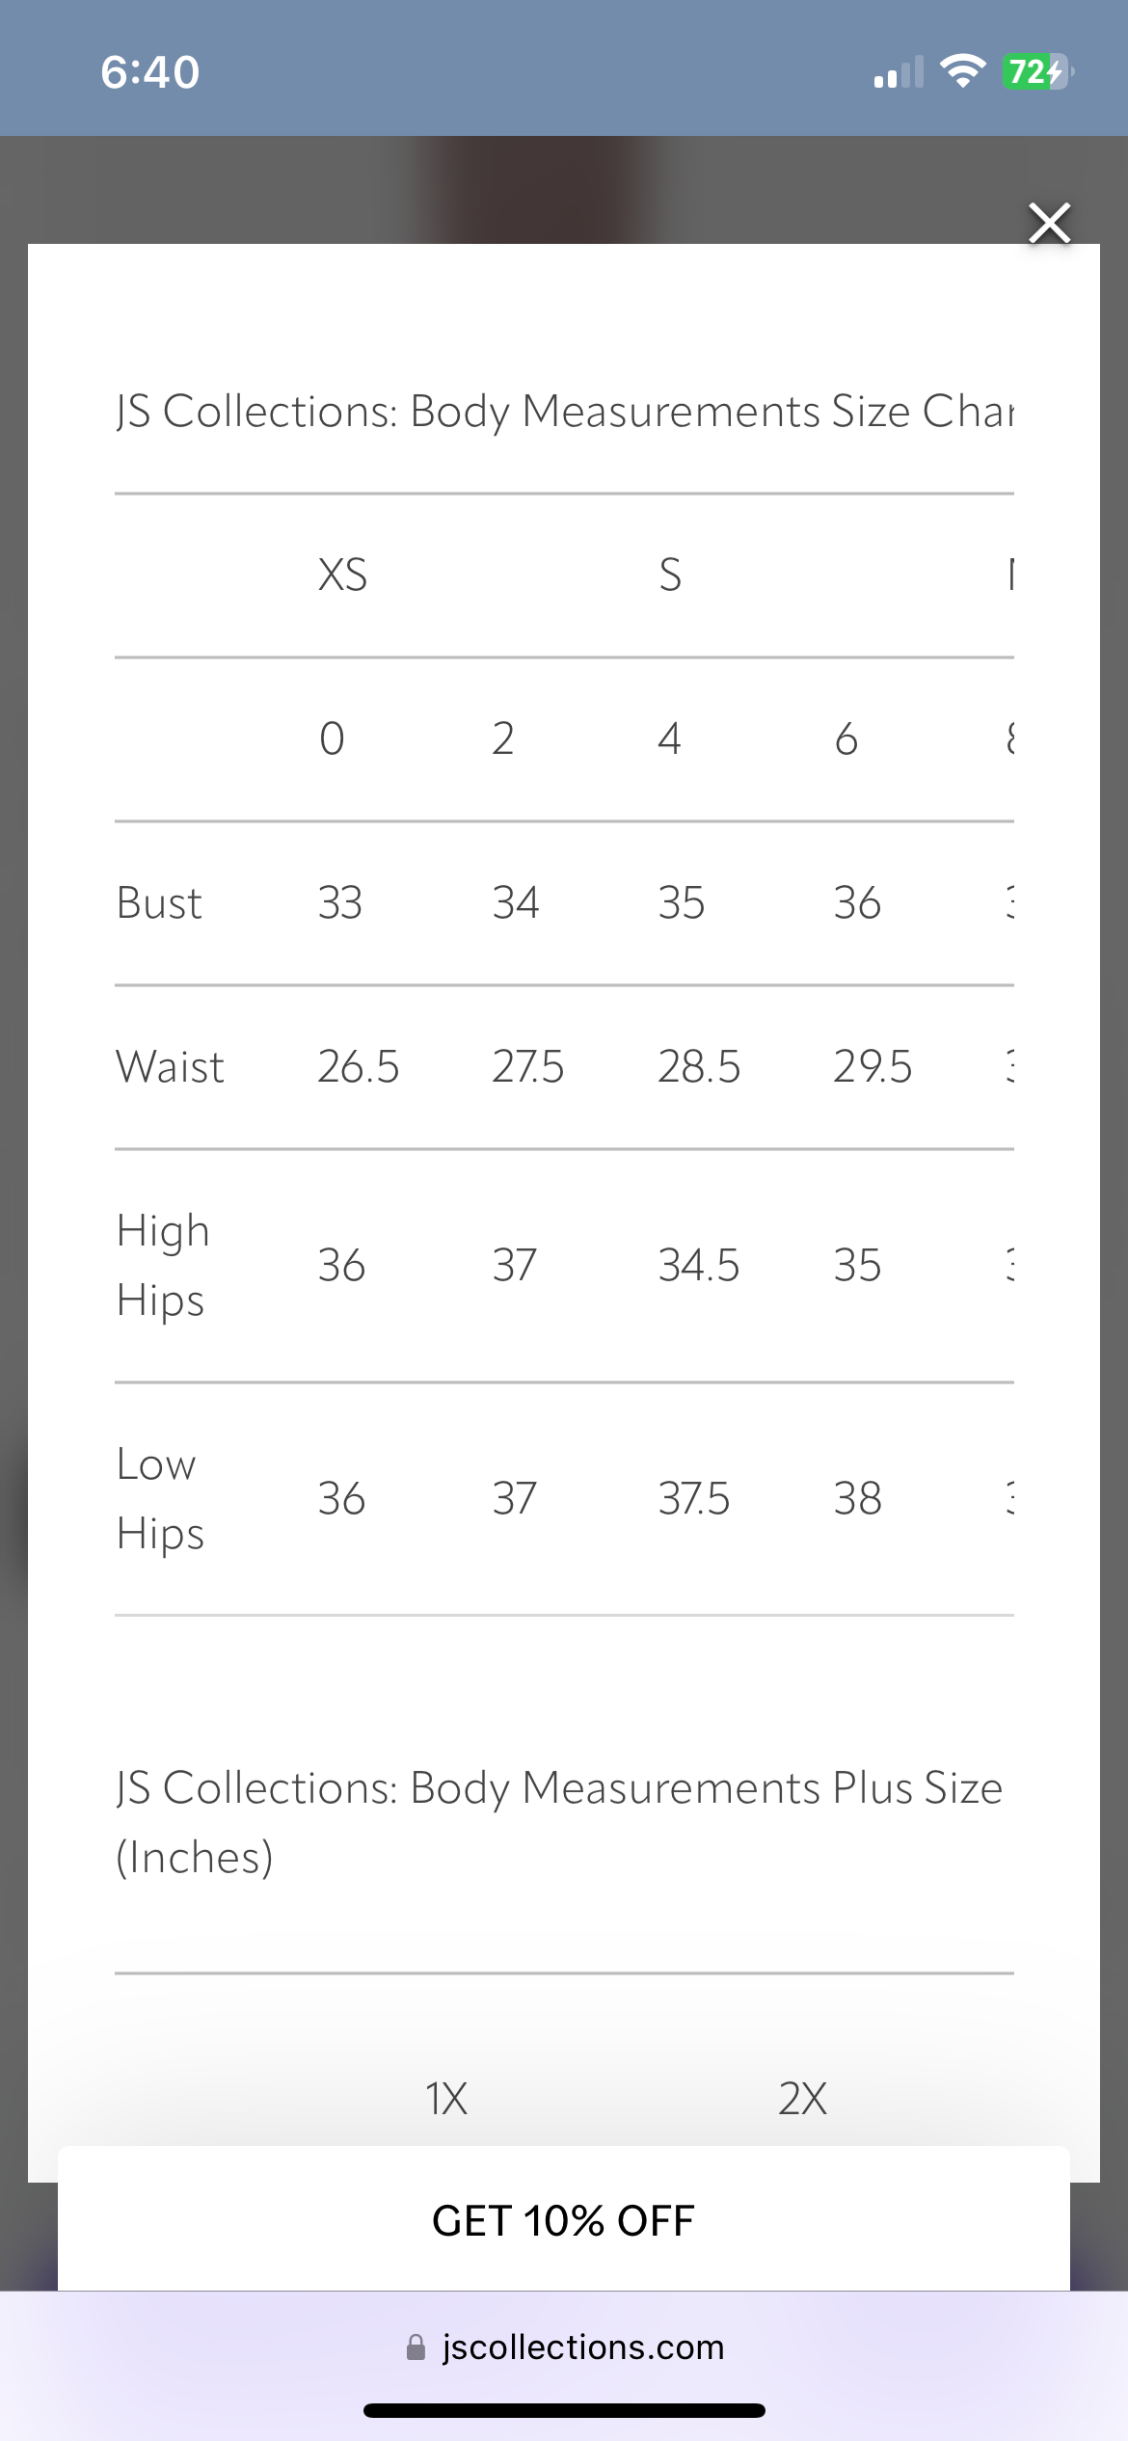Tap the jscollections.com address bar
Viewport: 1128px width, 2441px height.
point(582,2347)
